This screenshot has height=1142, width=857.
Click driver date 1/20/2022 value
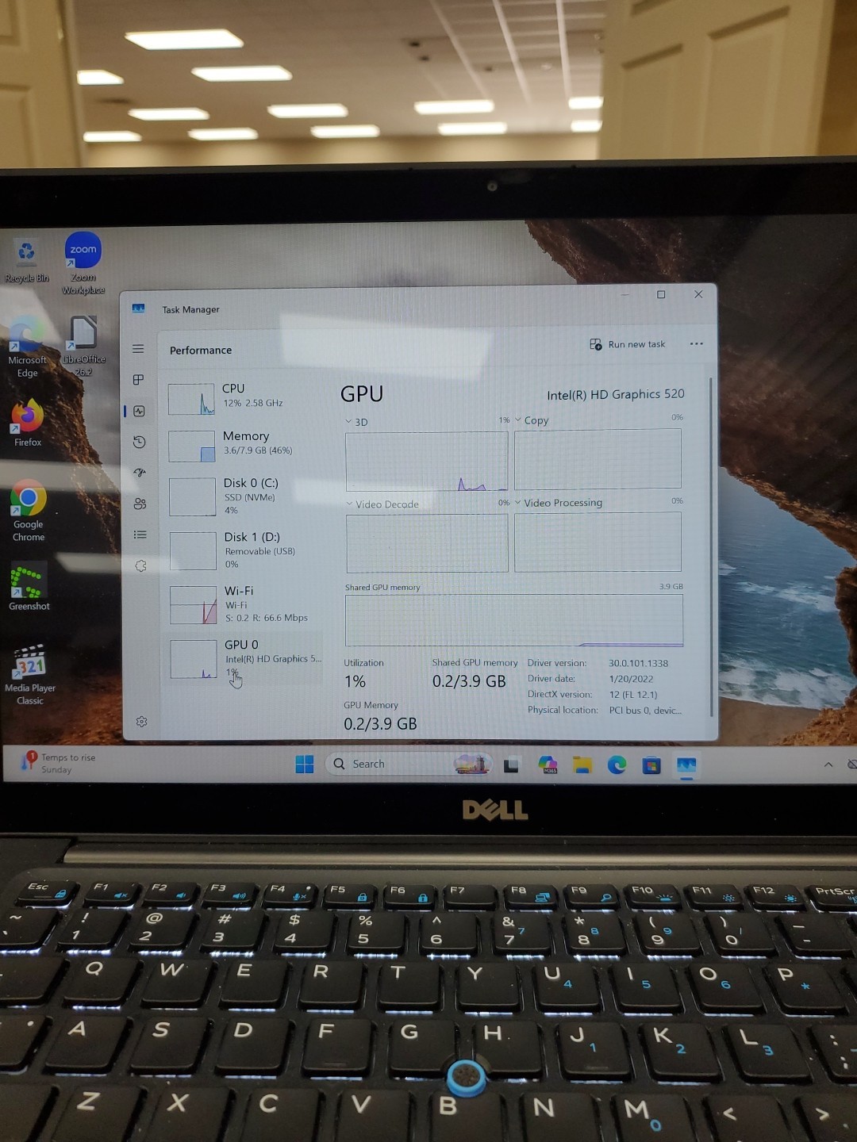point(632,679)
